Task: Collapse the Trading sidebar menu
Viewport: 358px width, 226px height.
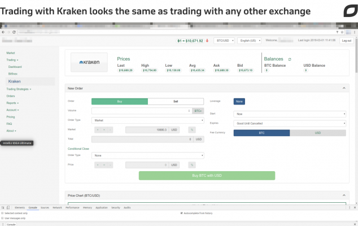Action: (x=12, y=60)
